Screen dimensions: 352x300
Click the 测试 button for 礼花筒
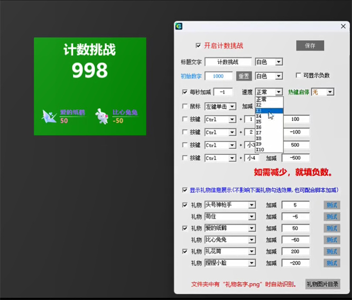(x=331, y=251)
